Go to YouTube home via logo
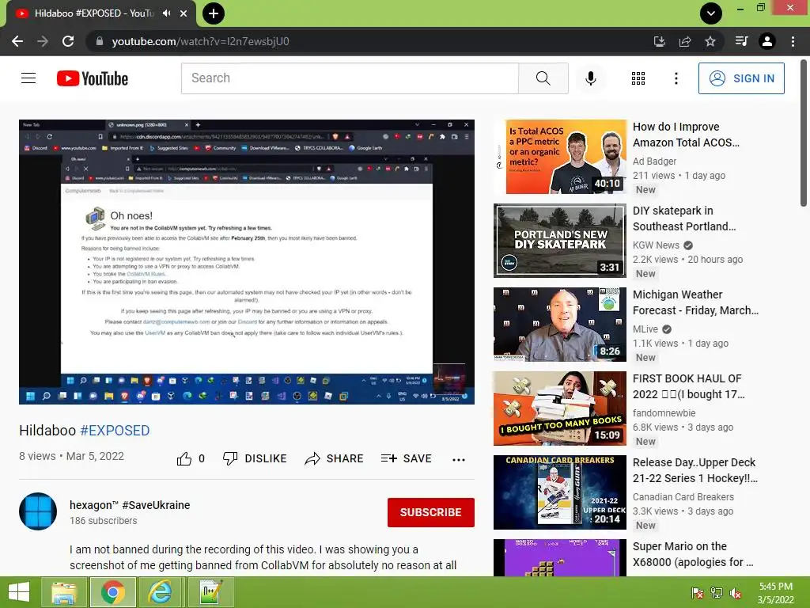Viewport: 810px width, 608px height. coord(93,78)
